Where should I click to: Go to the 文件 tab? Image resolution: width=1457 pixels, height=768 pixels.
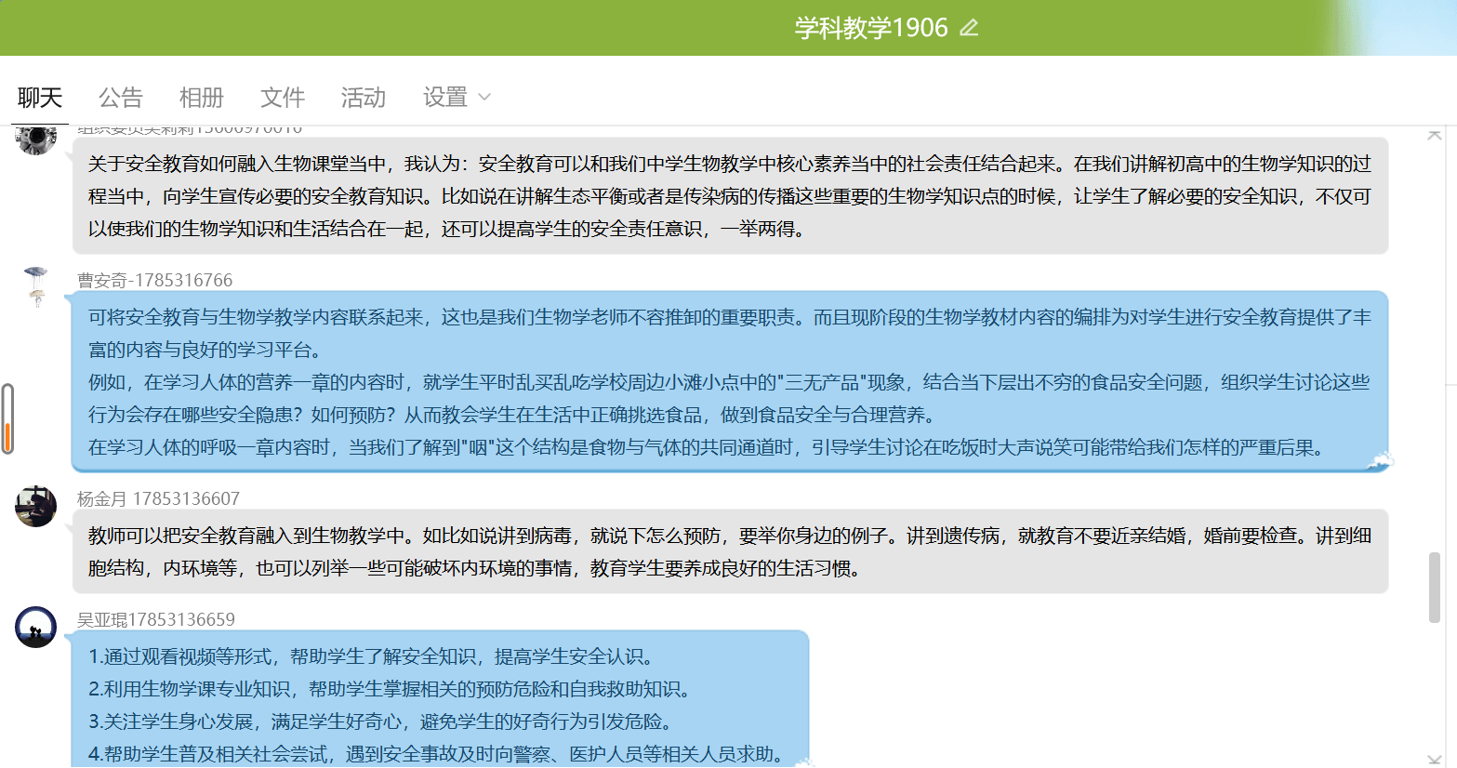coord(283,98)
